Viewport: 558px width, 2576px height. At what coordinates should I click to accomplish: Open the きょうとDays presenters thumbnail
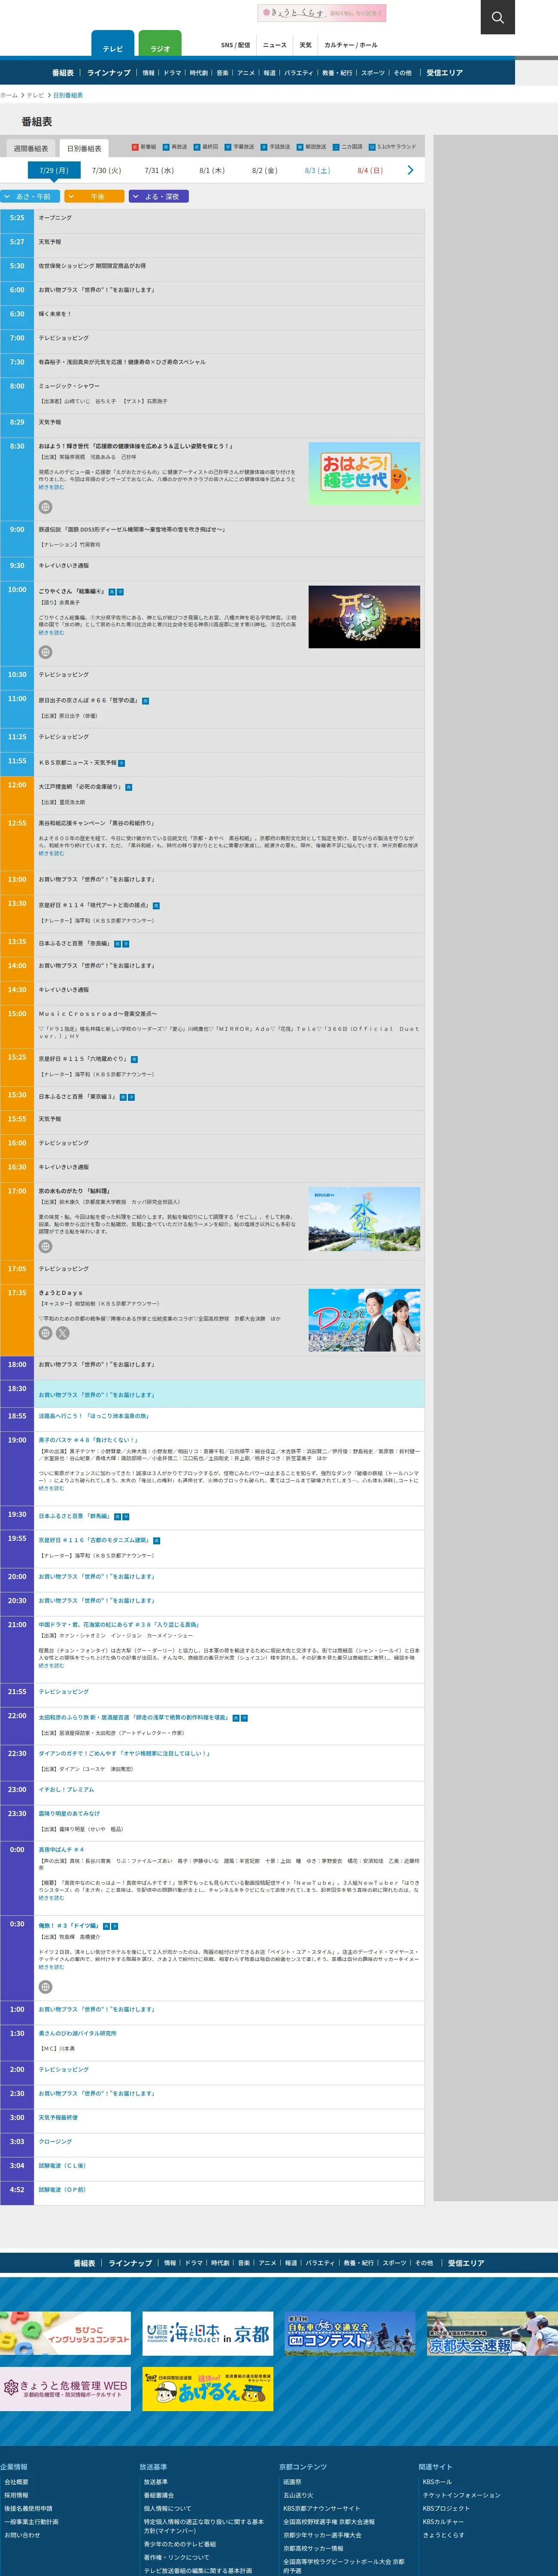coord(364,1321)
